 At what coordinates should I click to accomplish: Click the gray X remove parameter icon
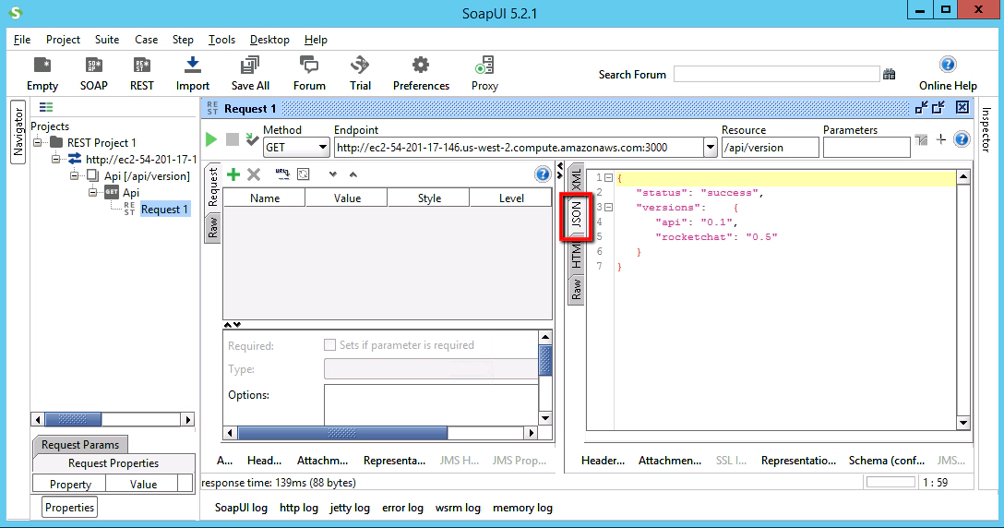click(254, 174)
